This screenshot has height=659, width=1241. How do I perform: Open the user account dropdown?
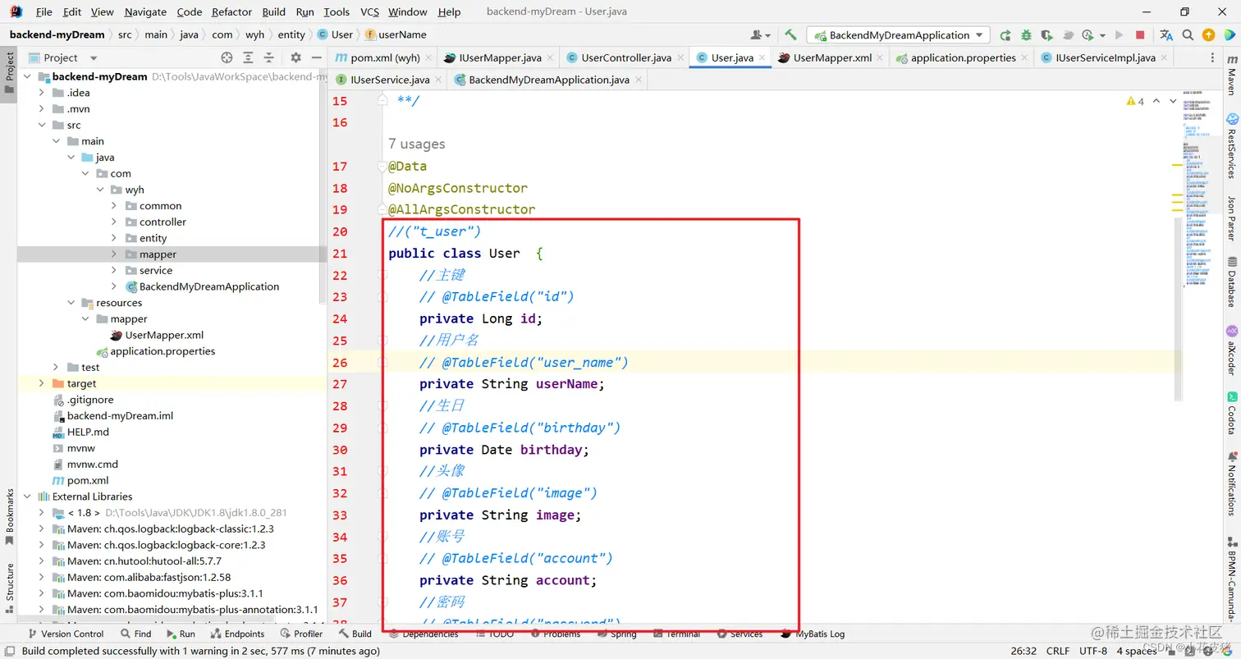(x=760, y=34)
